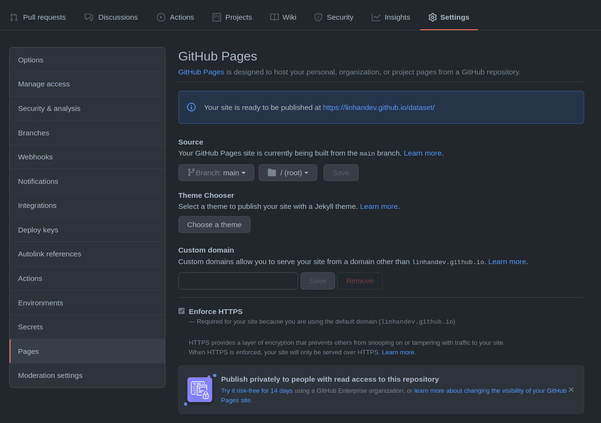Open the Try it risk-free for 14 days link
The height and width of the screenshot is (423, 601).
[x=257, y=391]
